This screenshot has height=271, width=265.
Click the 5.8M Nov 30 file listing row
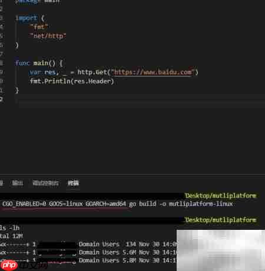pyautogui.click(x=88, y=260)
